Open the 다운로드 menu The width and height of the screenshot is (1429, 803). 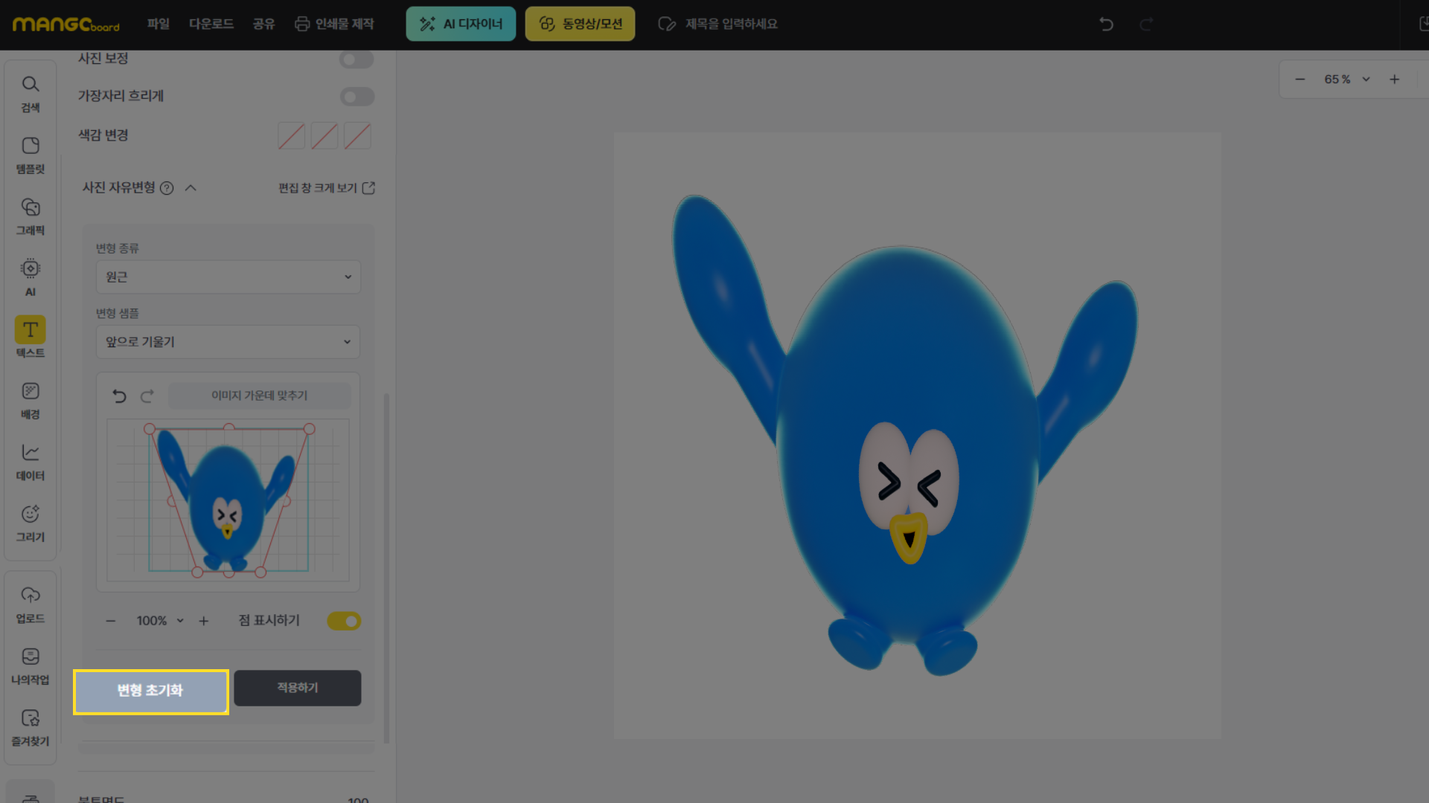(211, 24)
